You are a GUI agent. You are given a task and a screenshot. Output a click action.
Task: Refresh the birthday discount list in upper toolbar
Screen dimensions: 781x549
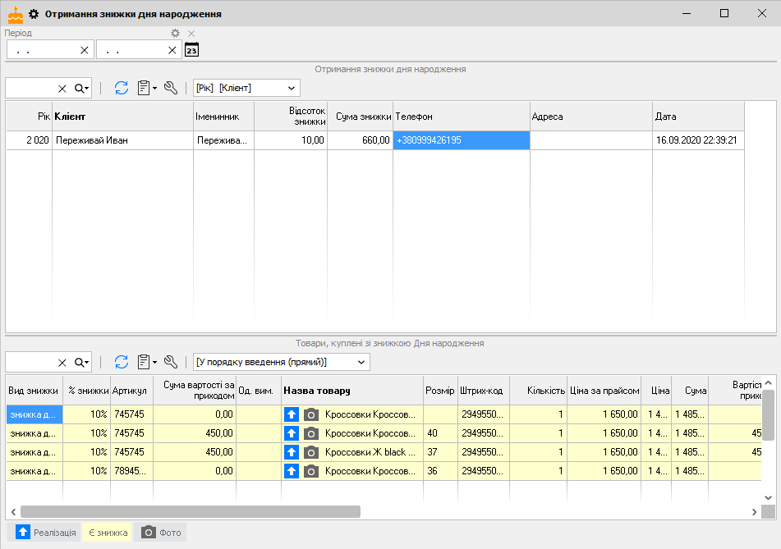[x=122, y=88]
